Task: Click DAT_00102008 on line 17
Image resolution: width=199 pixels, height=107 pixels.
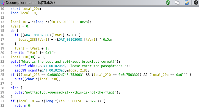Action: (70, 40)
